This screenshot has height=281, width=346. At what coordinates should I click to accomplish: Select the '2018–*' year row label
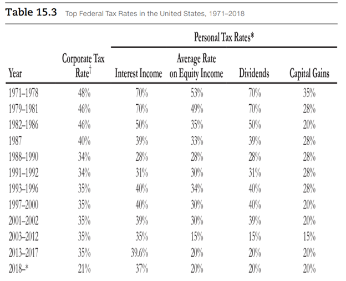(x=22, y=269)
